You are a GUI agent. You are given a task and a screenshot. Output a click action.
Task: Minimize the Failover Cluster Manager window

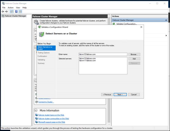pyautogui.click(x=150, y=3)
